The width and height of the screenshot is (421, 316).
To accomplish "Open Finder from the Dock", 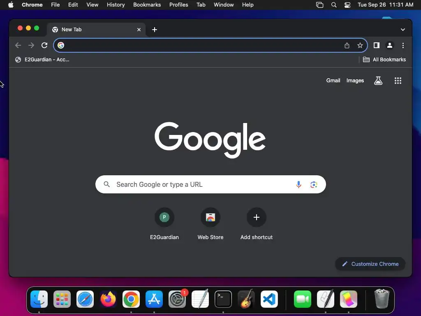I will point(39,299).
